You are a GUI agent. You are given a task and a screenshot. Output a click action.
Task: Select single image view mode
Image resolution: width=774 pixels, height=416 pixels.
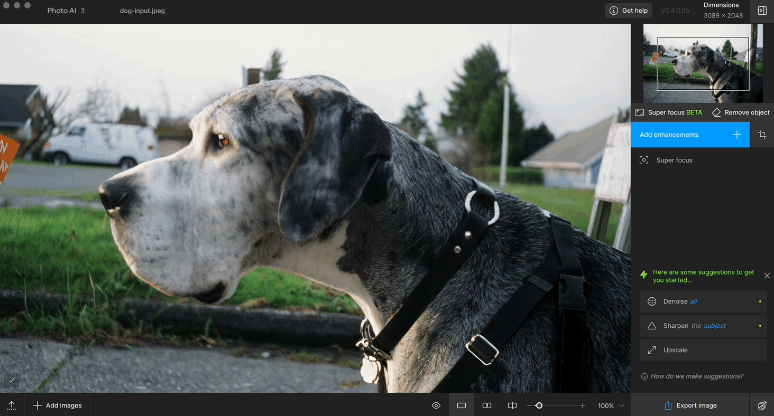(x=462, y=405)
